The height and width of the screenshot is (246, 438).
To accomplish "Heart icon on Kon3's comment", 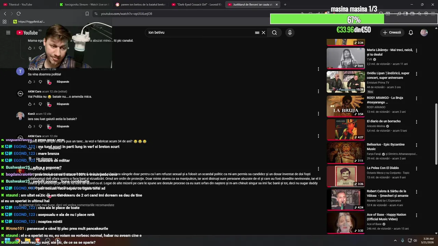I will pos(49,127).
